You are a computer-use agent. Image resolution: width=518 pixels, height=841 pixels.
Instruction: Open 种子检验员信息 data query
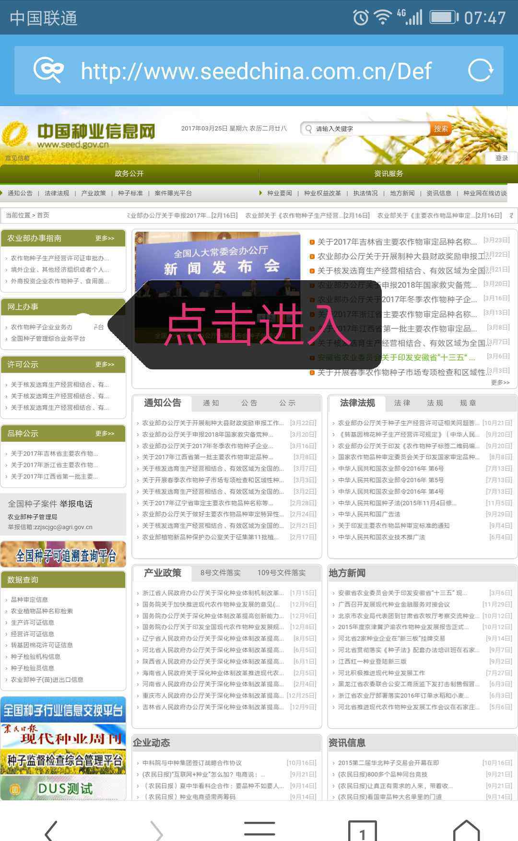tap(32, 668)
